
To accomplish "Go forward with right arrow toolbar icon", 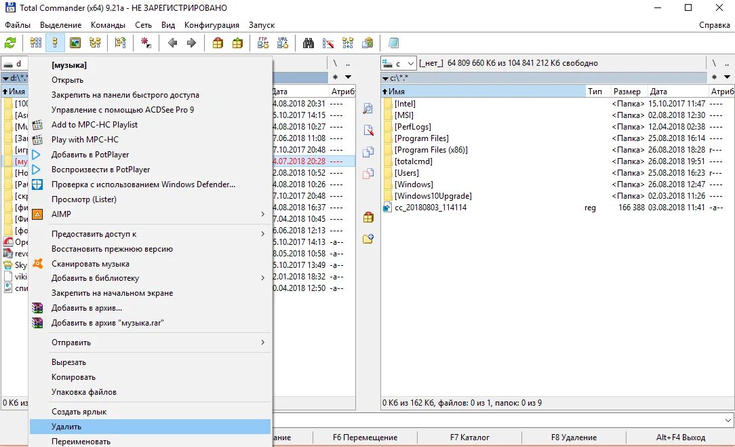I will tap(191, 43).
